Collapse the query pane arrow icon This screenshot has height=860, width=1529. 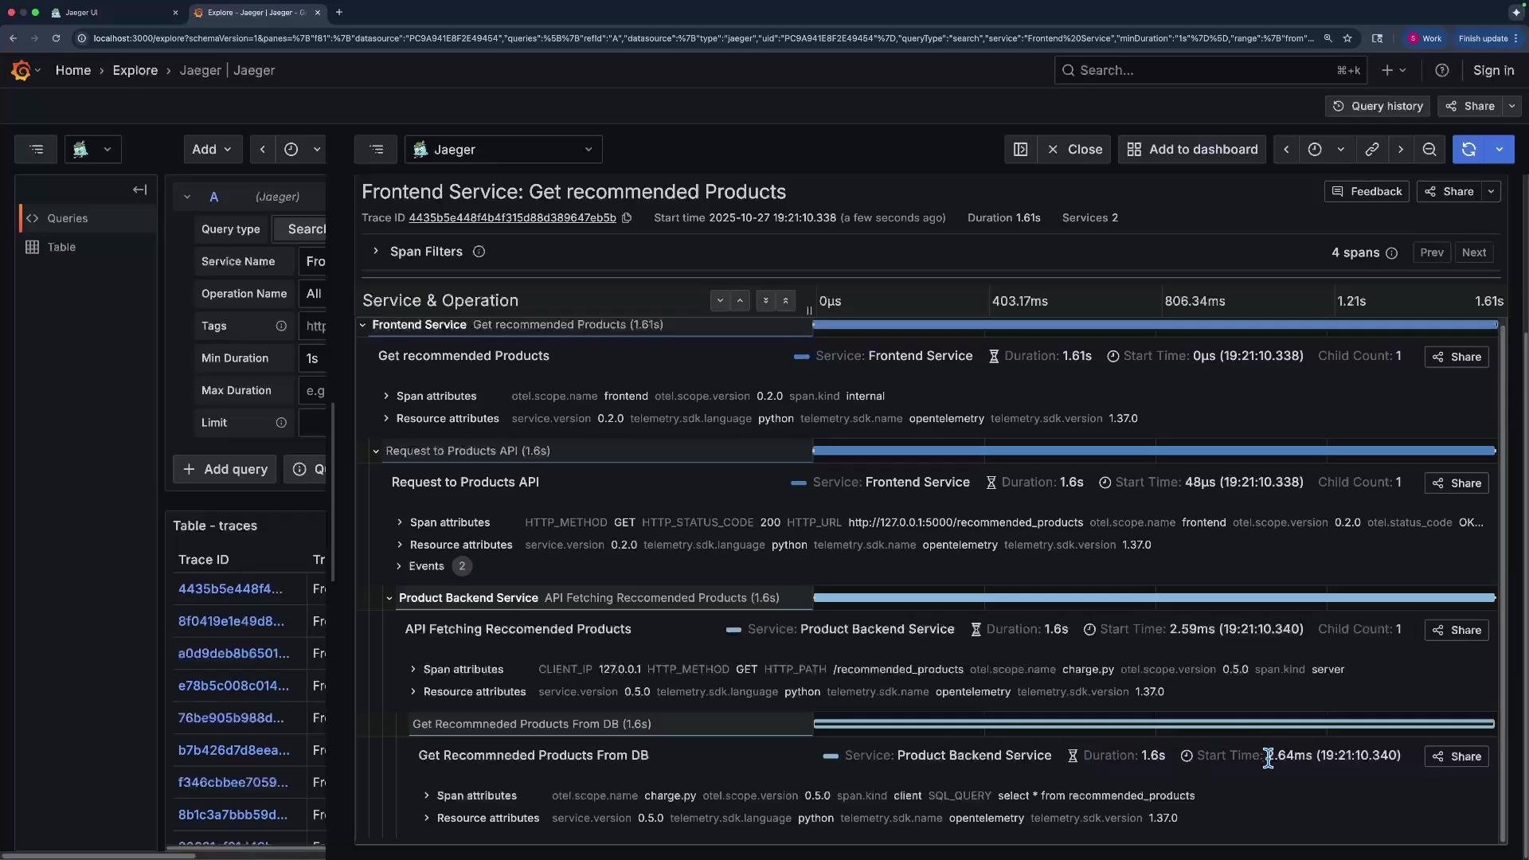[x=140, y=190]
